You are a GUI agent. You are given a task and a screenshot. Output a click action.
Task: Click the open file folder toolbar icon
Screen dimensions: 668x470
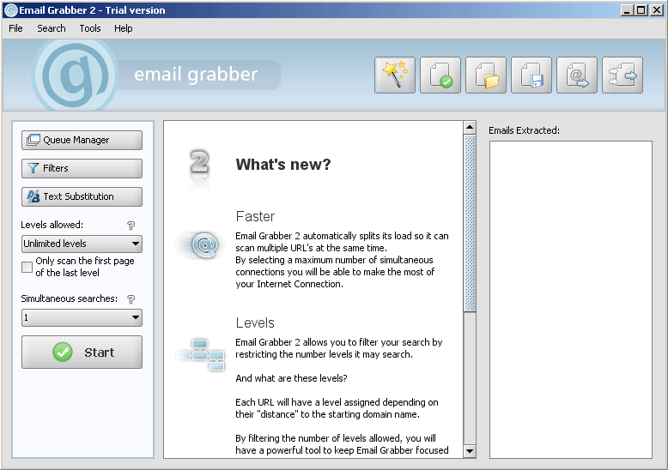click(x=486, y=75)
